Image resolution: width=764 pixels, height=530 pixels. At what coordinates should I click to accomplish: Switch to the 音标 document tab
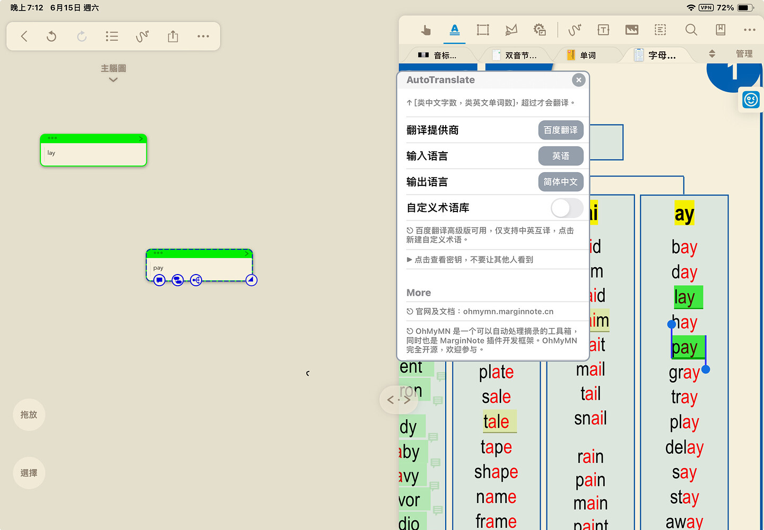point(438,55)
